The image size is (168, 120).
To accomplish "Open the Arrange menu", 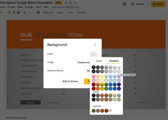I will coord(29,7).
